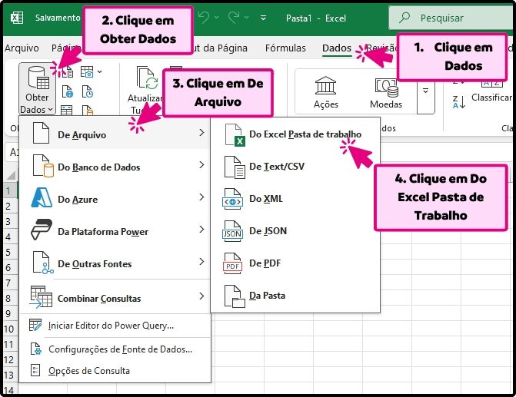Choose De Text/CSV option

coord(295,167)
